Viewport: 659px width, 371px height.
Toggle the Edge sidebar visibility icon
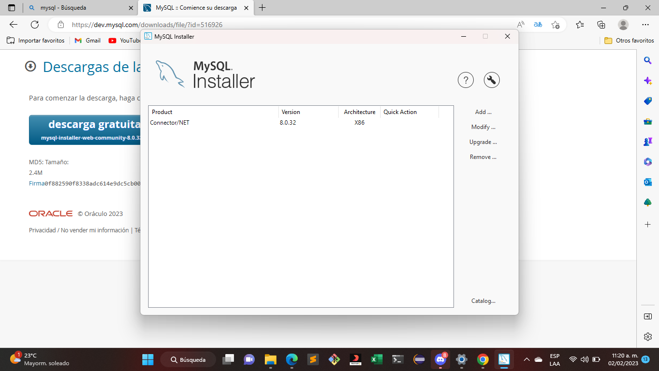pyautogui.click(x=648, y=316)
